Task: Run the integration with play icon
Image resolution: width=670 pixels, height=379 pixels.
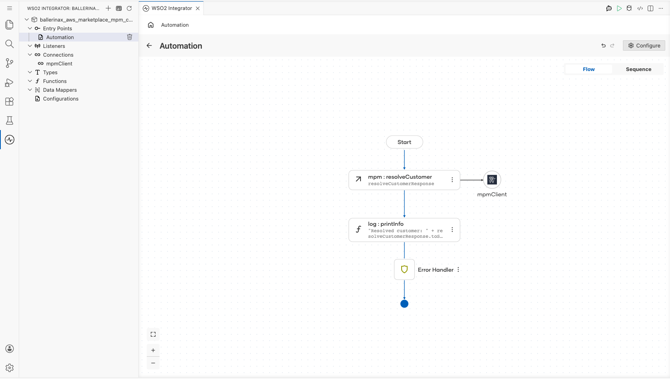Action: pyautogui.click(x=619, y=8)
